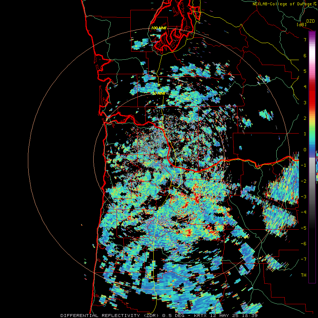Click the -3 value on color scale
The width and height of the screenshot is (318, 318).
point(304,197)
